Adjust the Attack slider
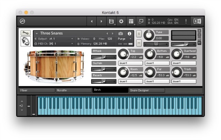This screenshot has width=221, height=140. point(104,57)
